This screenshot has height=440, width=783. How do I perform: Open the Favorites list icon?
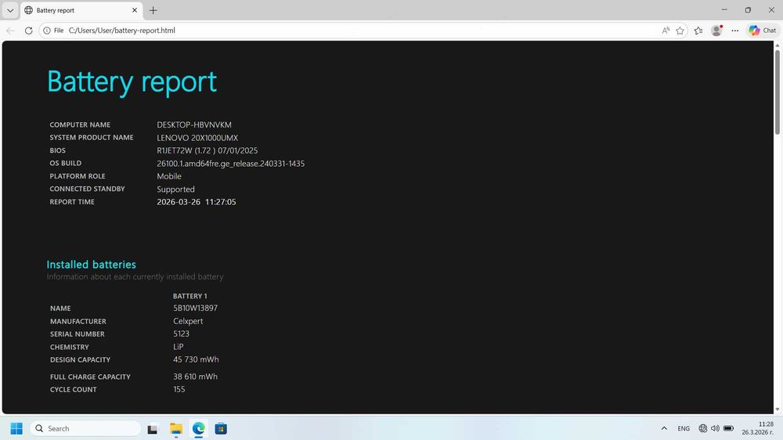pyautogui.click(x=698, y=31)
